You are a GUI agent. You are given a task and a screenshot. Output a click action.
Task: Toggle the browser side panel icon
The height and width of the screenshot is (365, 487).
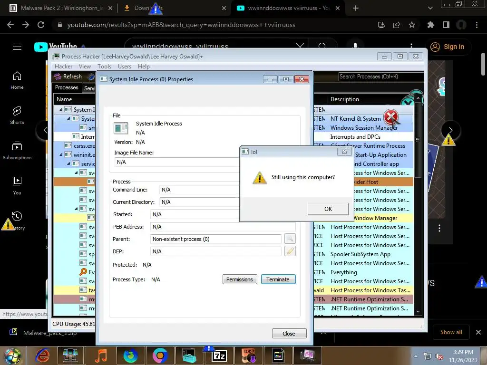coord(446,25)
